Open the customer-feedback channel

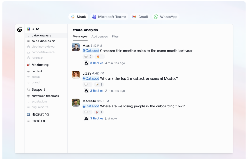(45, 96)
